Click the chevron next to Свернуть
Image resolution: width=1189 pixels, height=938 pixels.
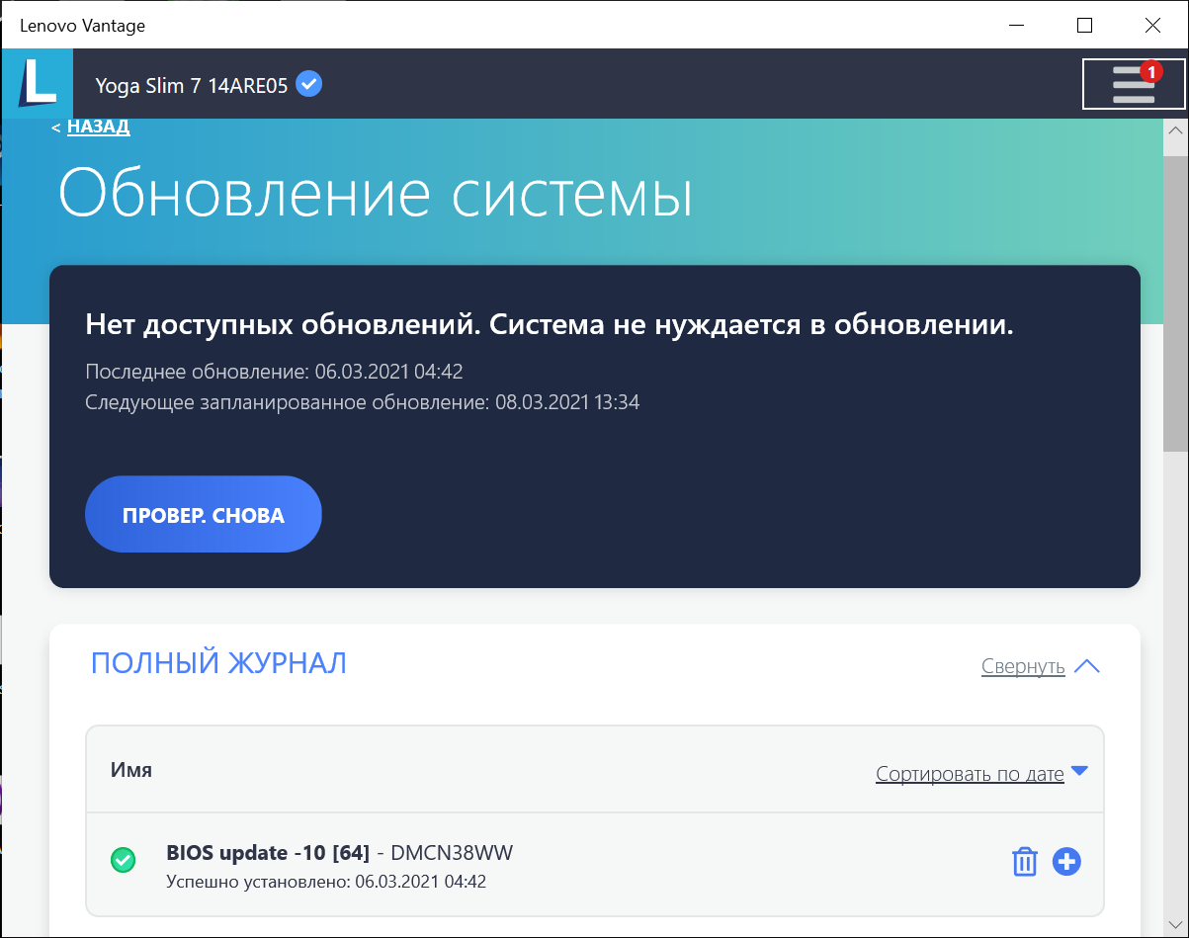pos(1086,666)
